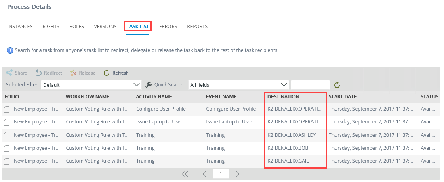
Task: Click into the quick search text box
Action: pyautogui.click(x=310, y=85)
